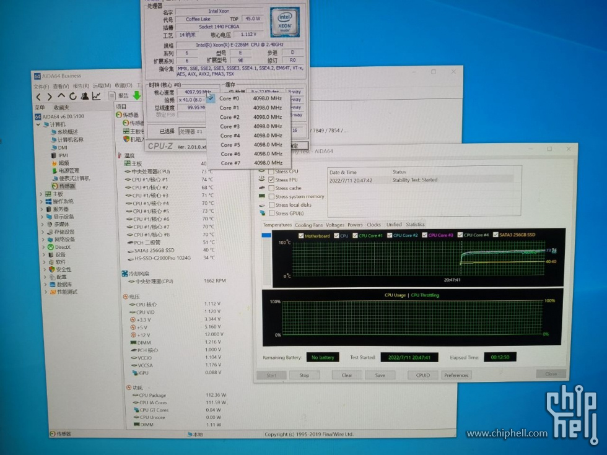This screenshot has width=607, height=455.
Task: Click the DirectX Xbox icon in tree
Action: 50,247
